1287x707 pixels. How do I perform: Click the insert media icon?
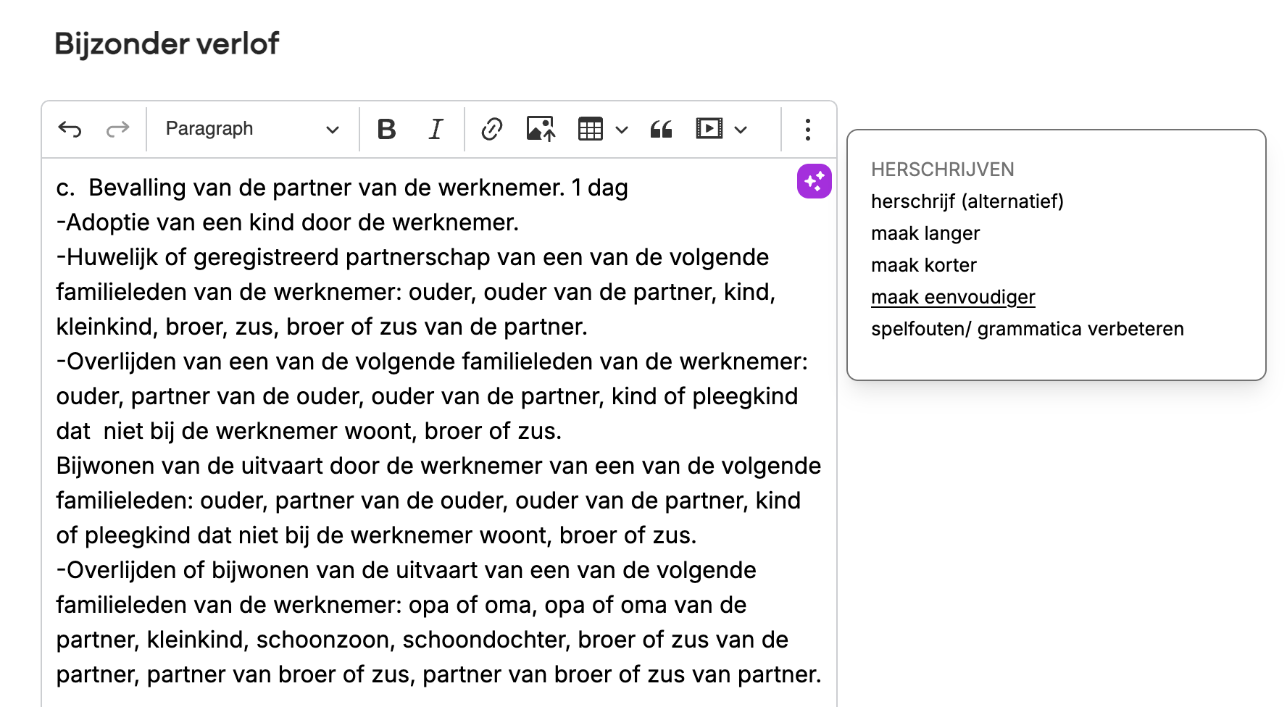click(x=709, y=129)
